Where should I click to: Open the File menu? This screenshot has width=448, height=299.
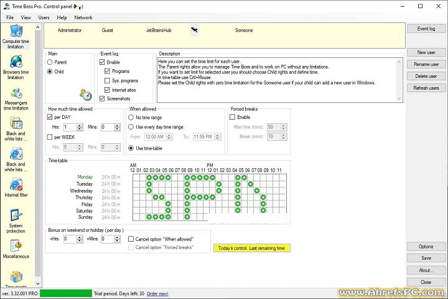click(x=10, y=17)
